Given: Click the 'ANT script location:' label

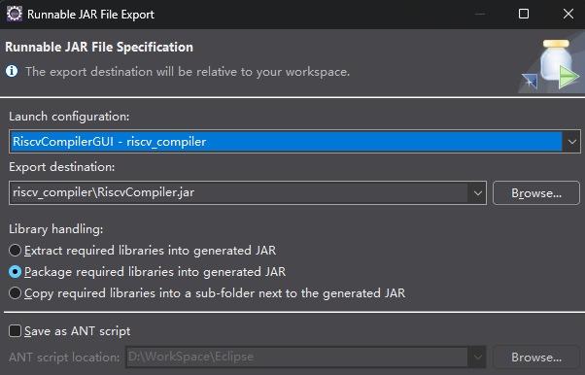Looking at the screenshot, I should 64,358.
